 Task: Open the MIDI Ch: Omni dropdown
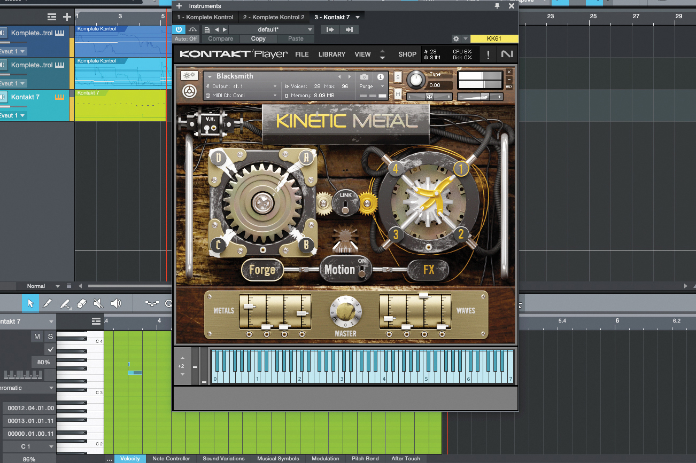tap(241, 96)
